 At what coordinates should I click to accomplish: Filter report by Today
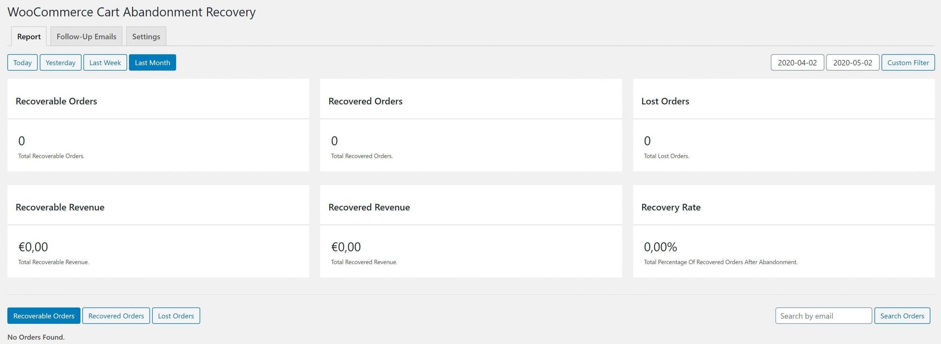22,62
